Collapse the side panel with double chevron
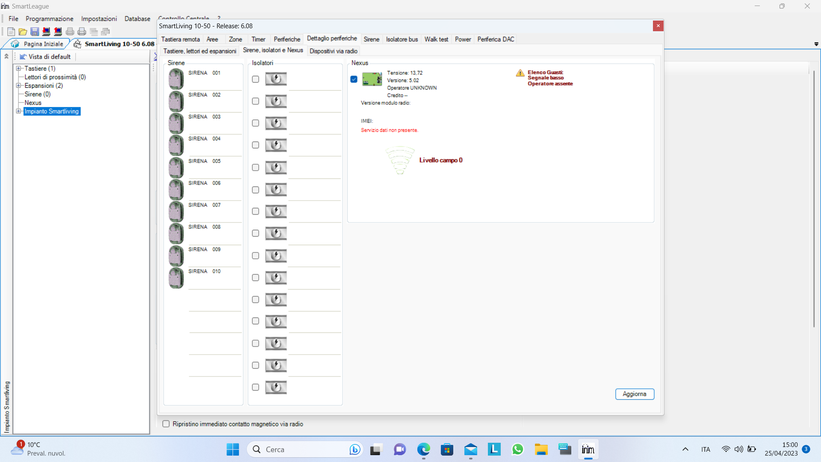This screenshot has height=462, width=821. [6, 56]
